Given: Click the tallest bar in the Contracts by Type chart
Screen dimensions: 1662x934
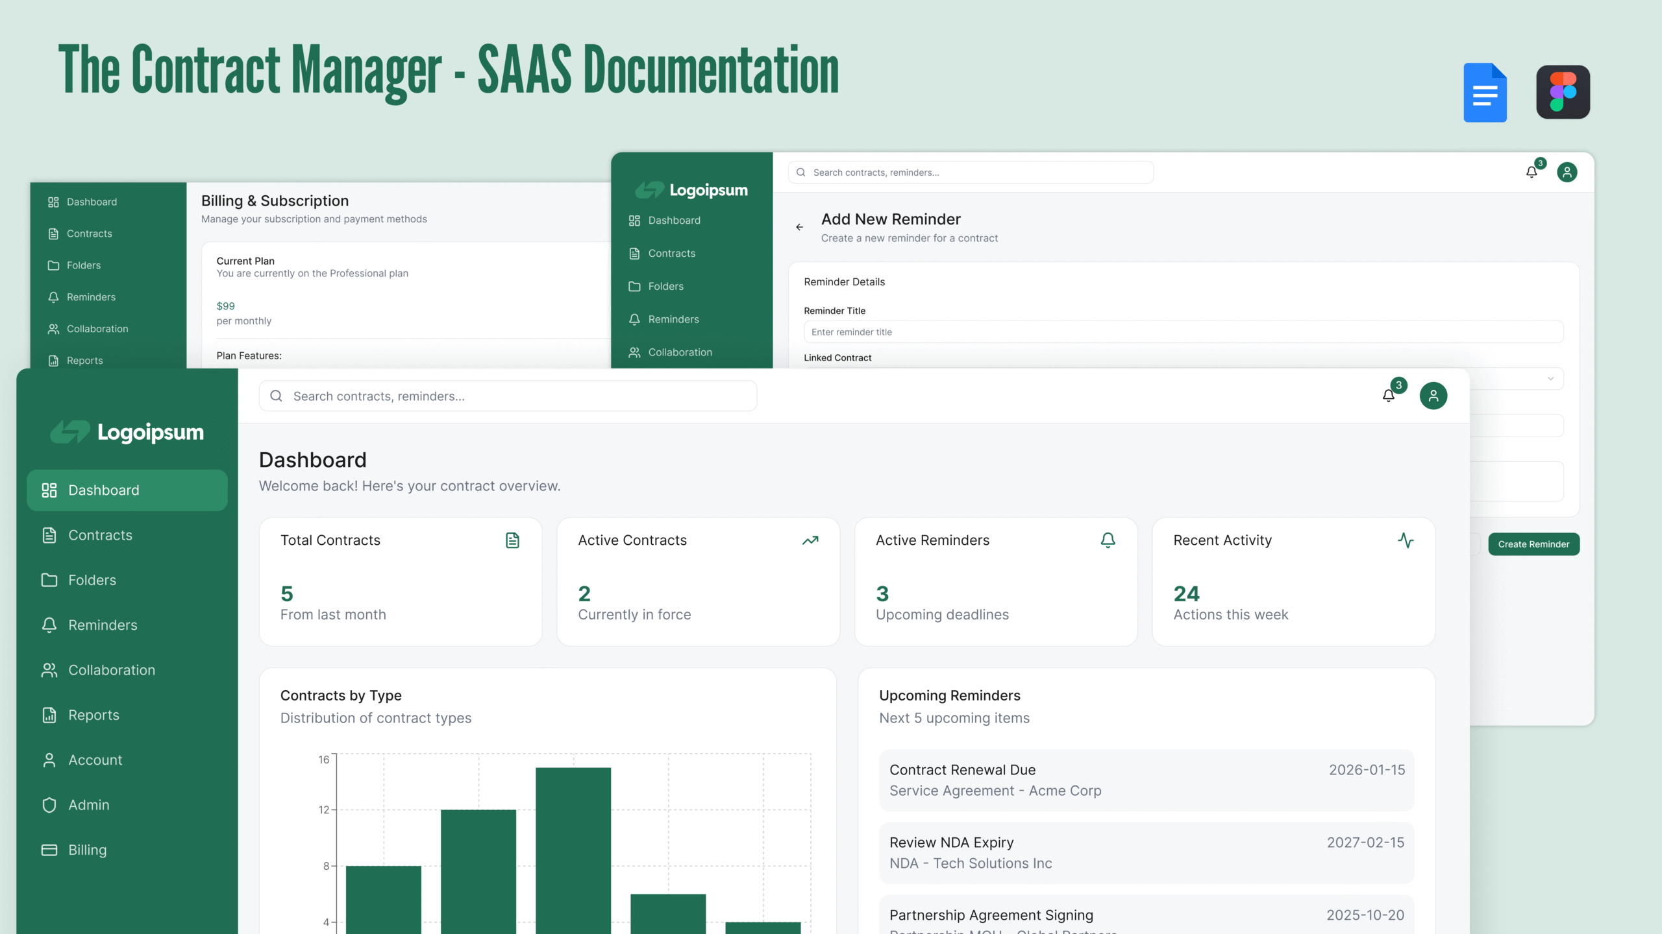Looking at the screenshot, I should point(573,850).
